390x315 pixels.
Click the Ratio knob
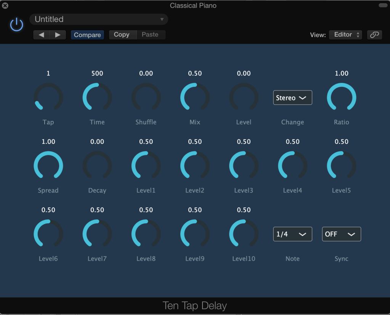click(x=341, y=98)
